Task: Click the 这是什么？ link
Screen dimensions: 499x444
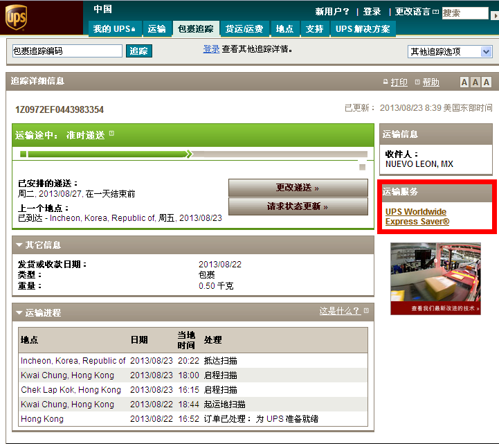Action: (x=340, y=310)
